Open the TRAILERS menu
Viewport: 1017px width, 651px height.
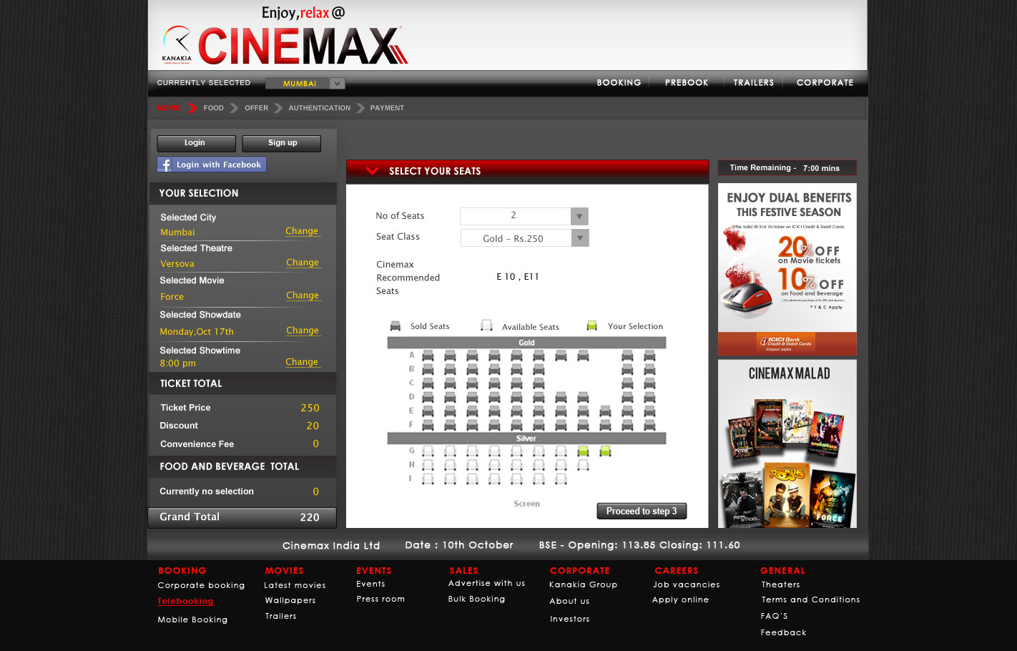753,82
